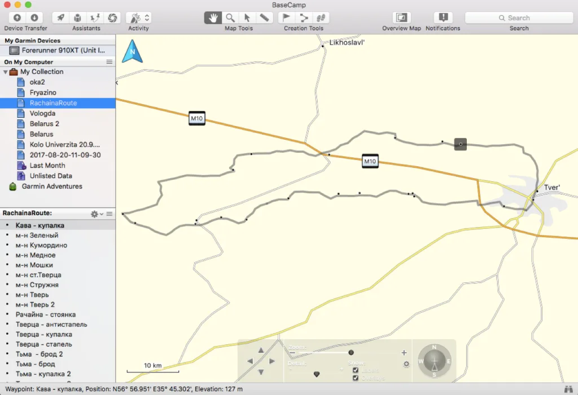The image size is (578, 395).
Task: Open the trip planner rocket assistant
Action: click(x=60, y=17)
